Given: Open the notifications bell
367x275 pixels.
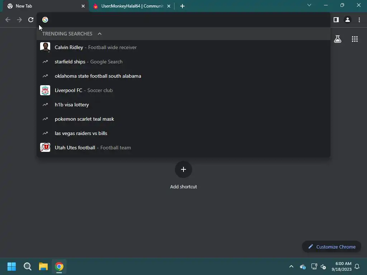Looking at the screenshot, I should (357, 266).
